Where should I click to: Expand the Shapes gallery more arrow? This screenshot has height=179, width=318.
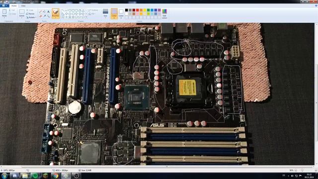click(86, 17)
